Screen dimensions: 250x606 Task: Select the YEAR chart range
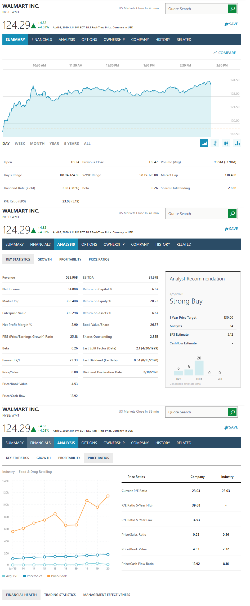point(54,144)
